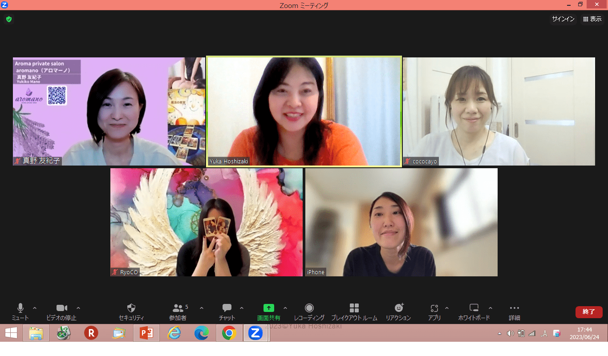Open the Chat bubble icon
The width and height of the screenshot is (608, 356).
227,308
